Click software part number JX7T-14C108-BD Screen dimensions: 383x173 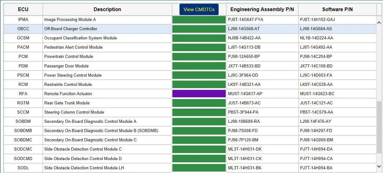316,66
